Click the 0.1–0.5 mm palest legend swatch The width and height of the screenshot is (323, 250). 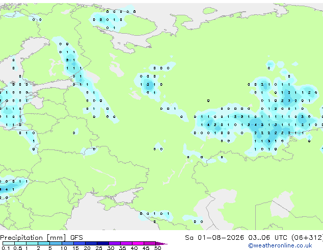tap(9, 243)
